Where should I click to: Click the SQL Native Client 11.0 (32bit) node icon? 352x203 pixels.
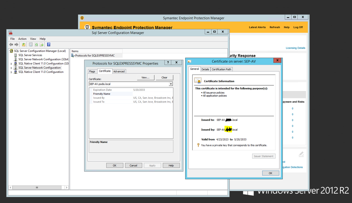[16, 63]
